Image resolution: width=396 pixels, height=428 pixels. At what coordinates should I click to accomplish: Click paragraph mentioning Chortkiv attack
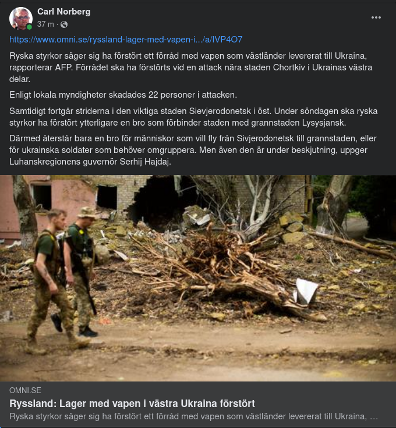click(191, 67)
